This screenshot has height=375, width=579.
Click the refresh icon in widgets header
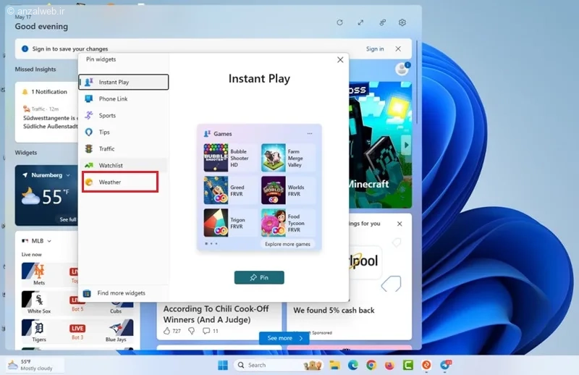(339, 22)
